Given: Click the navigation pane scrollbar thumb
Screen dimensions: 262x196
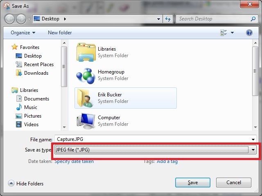Looking at the screenshot, I should [64, 67].
